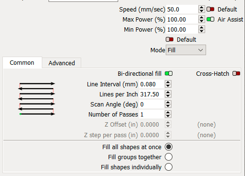Select Fill shapes individually option

(x=169, y=167)
